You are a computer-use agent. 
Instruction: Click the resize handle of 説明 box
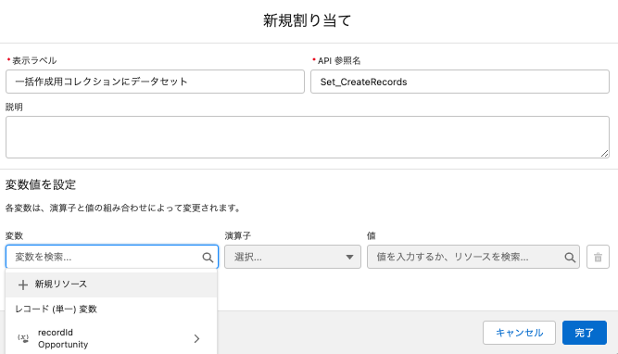[605, 153]
